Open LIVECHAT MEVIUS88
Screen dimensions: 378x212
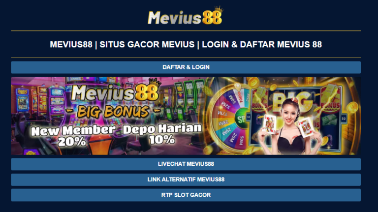[x=186, y=164]
